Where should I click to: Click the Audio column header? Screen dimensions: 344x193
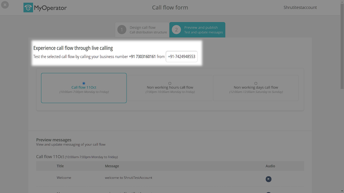click(x=270, y=166)
